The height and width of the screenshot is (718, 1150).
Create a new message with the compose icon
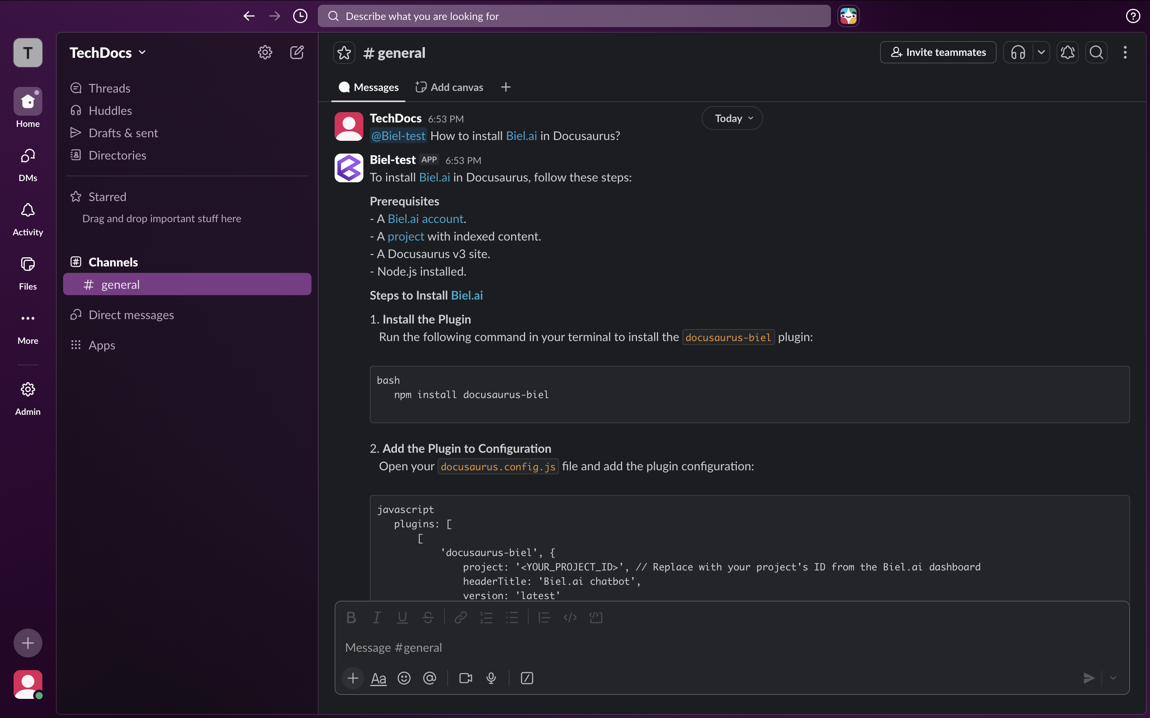297,52
